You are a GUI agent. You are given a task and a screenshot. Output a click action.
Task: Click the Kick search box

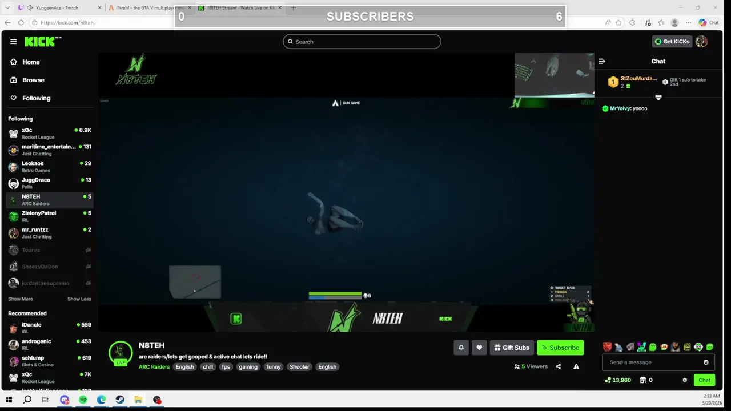coord(362,42)
